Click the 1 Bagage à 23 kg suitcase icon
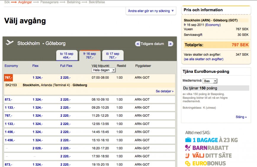Viewport: 257px width, 167px height. (x=188, y=140)
